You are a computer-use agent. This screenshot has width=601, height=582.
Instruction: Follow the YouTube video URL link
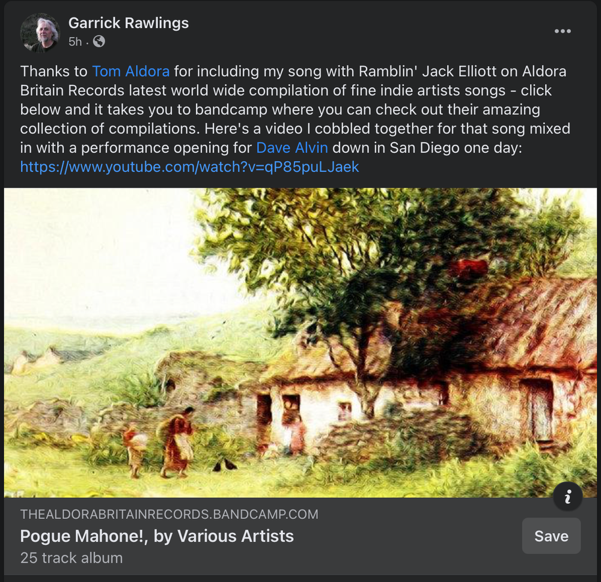pyautogui.click(x=189, y=167)
